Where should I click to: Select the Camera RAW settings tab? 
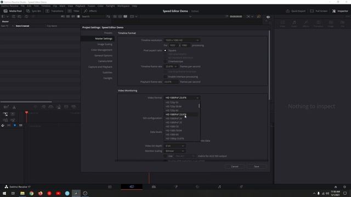pyautogui.click(x=105, y=61)
